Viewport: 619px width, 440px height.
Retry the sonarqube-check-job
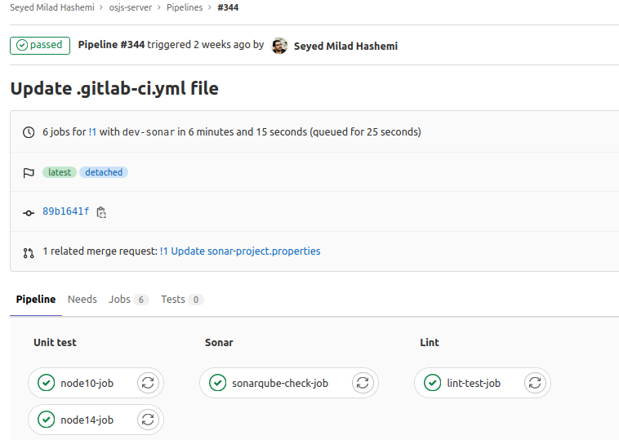pos(363,383)
